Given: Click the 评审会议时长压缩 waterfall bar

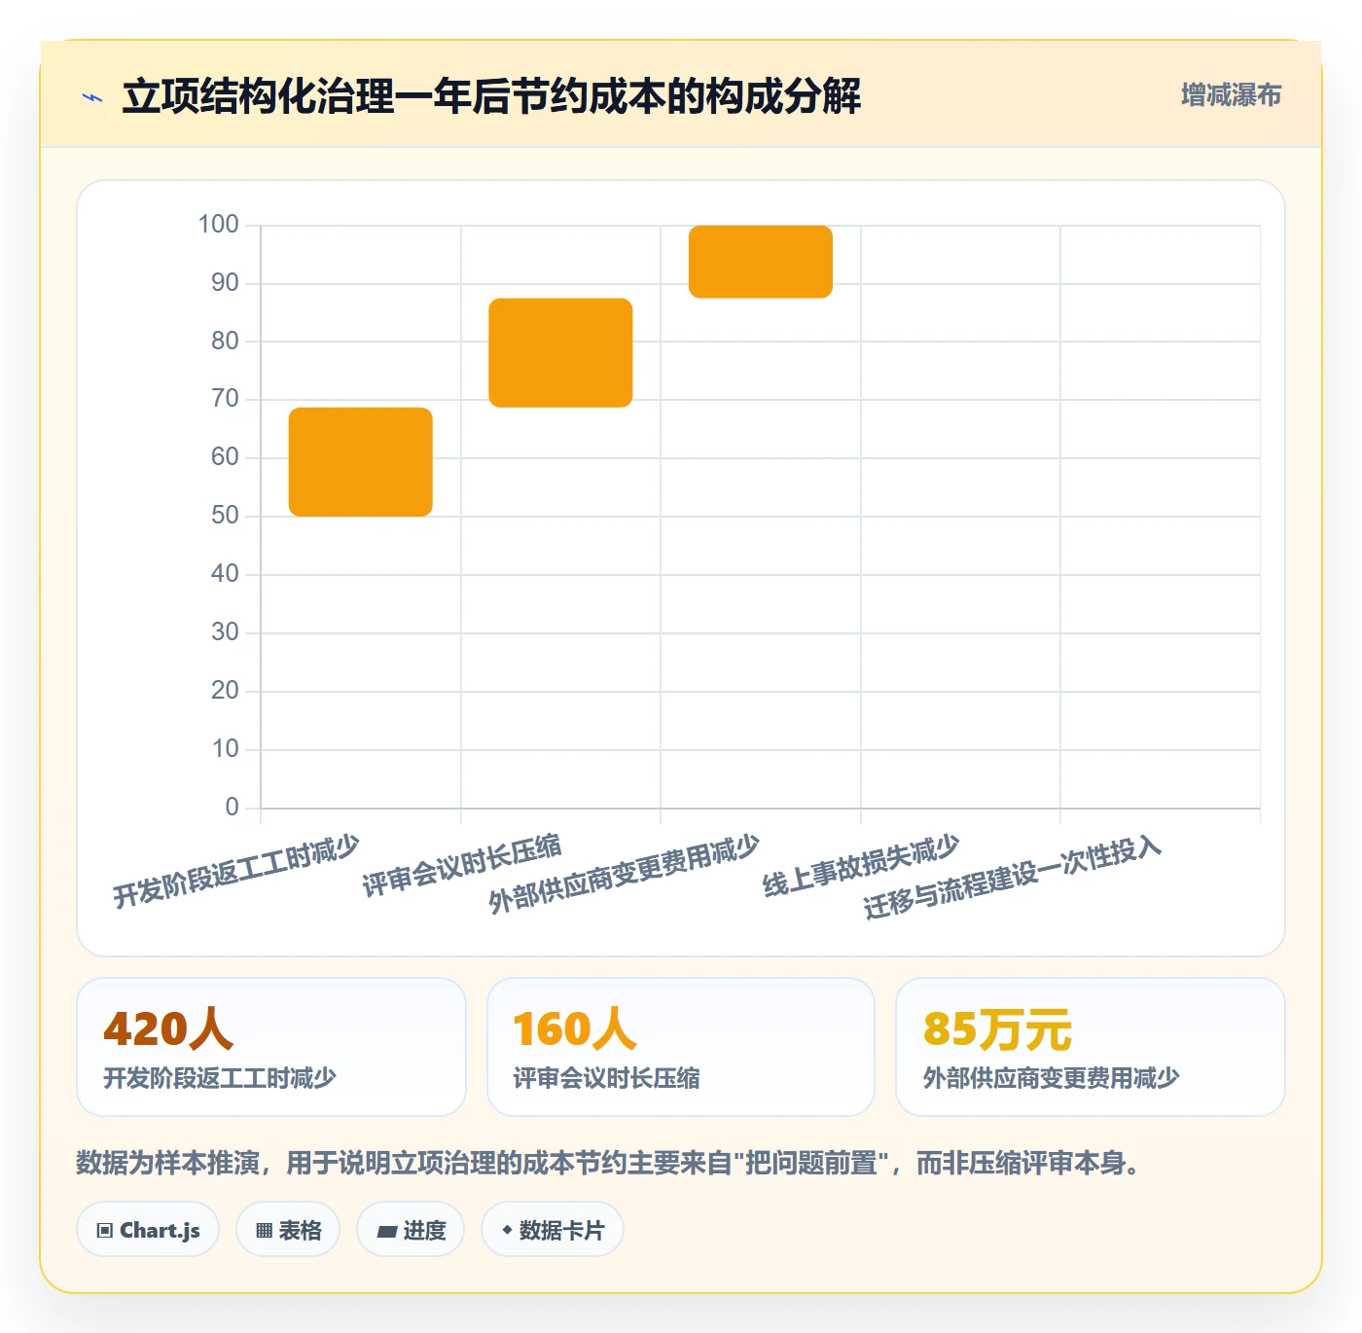Looking at the screenshot, I should pyautogui.click(x=560, y=353).
